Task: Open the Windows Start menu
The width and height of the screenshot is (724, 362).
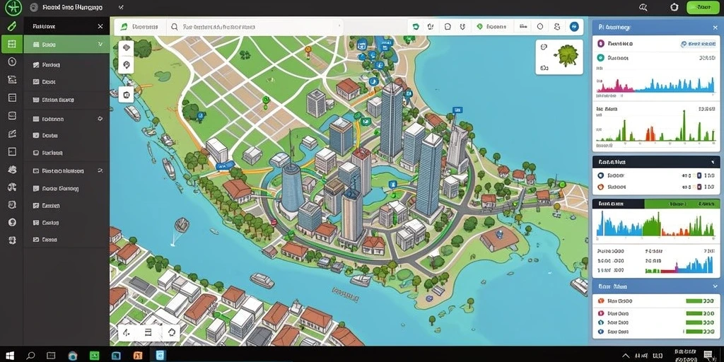Action: pos(10,355)
